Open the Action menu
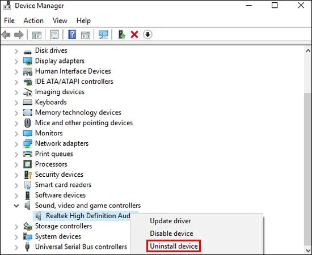Viewport: 312px width, 255px height. (33, 20)
